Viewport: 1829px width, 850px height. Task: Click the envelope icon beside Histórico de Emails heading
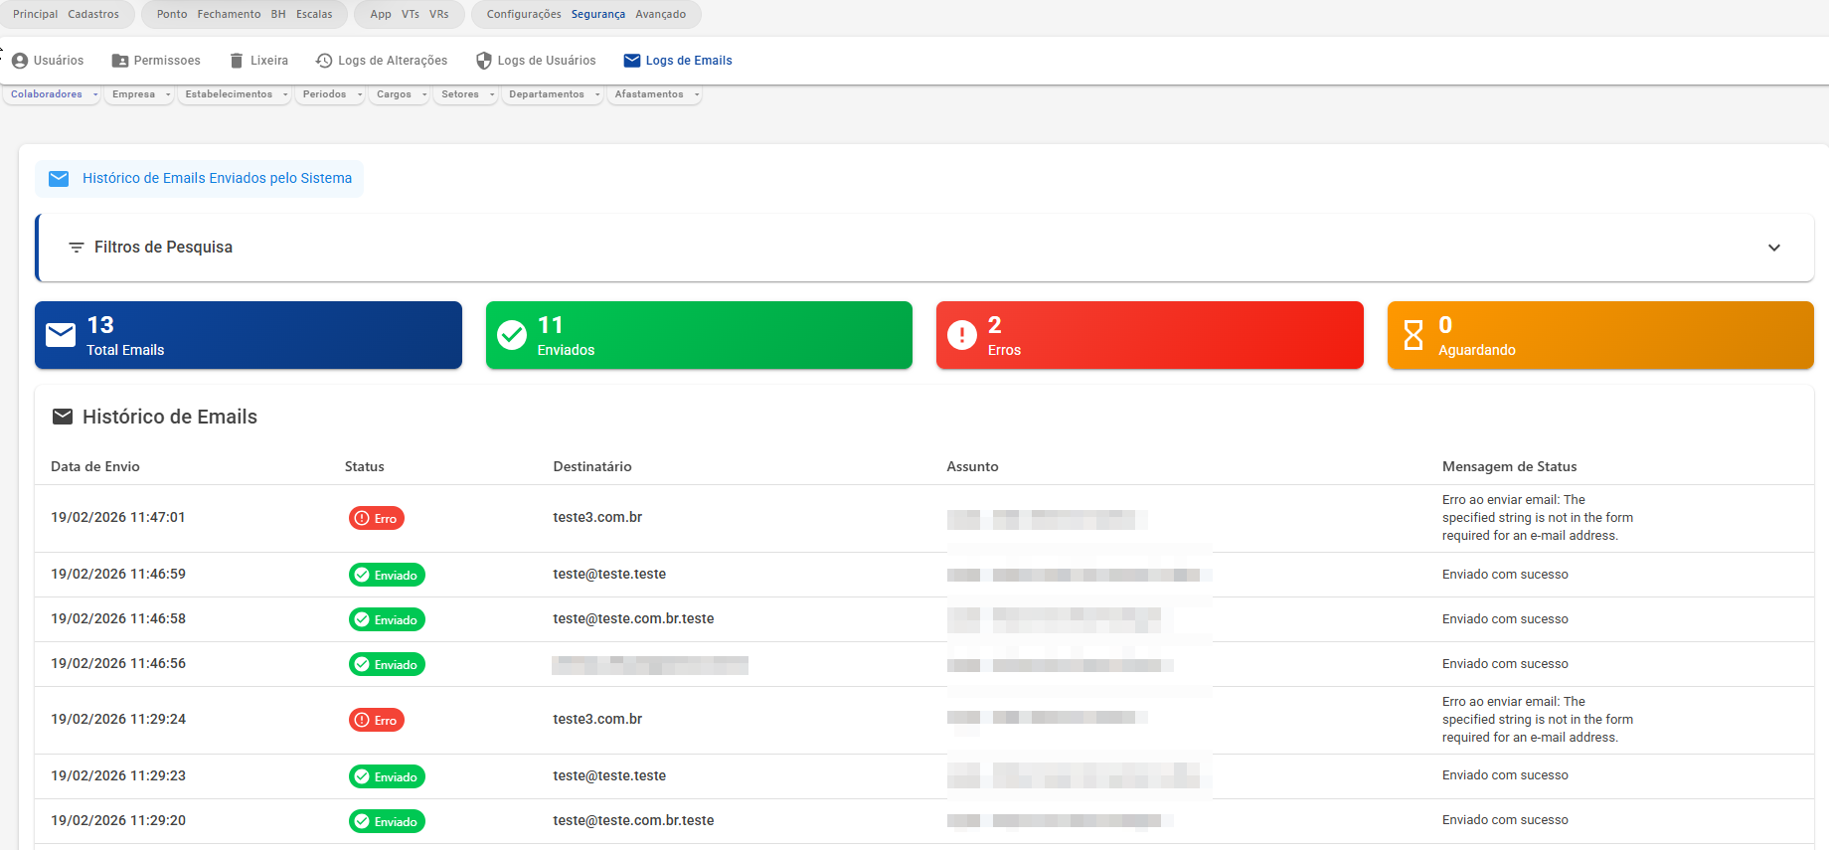coord(63,417)
